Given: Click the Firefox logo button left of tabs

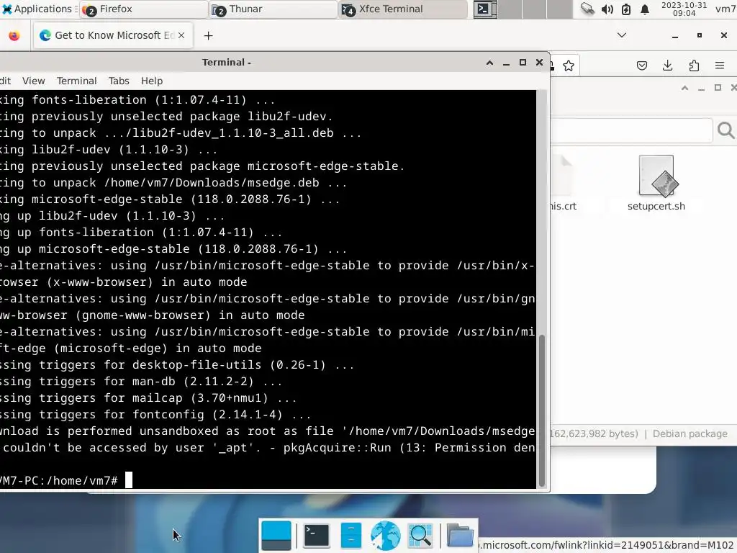Looking at the screenshot, I should pos(14,36).
